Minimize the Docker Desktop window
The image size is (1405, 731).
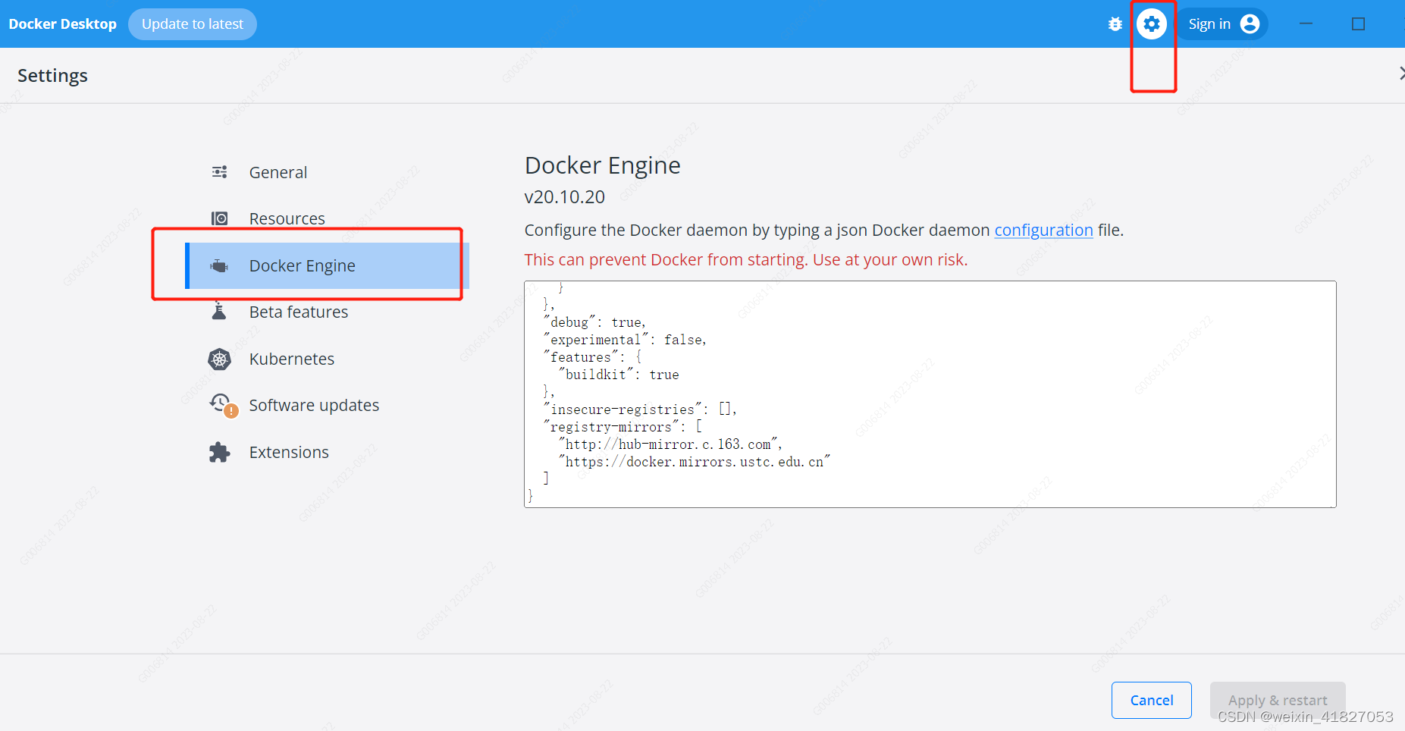tap(1306, 24)
